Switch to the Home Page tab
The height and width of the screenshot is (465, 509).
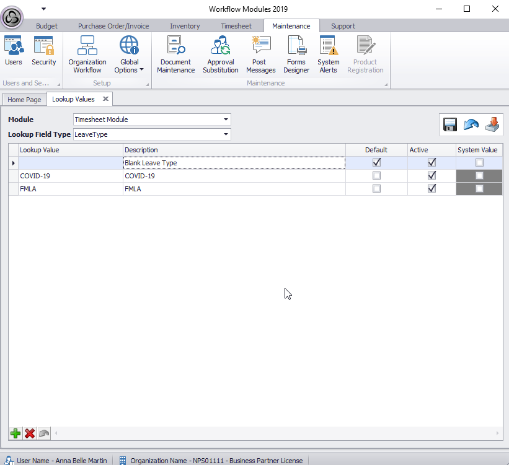(24, 100)
